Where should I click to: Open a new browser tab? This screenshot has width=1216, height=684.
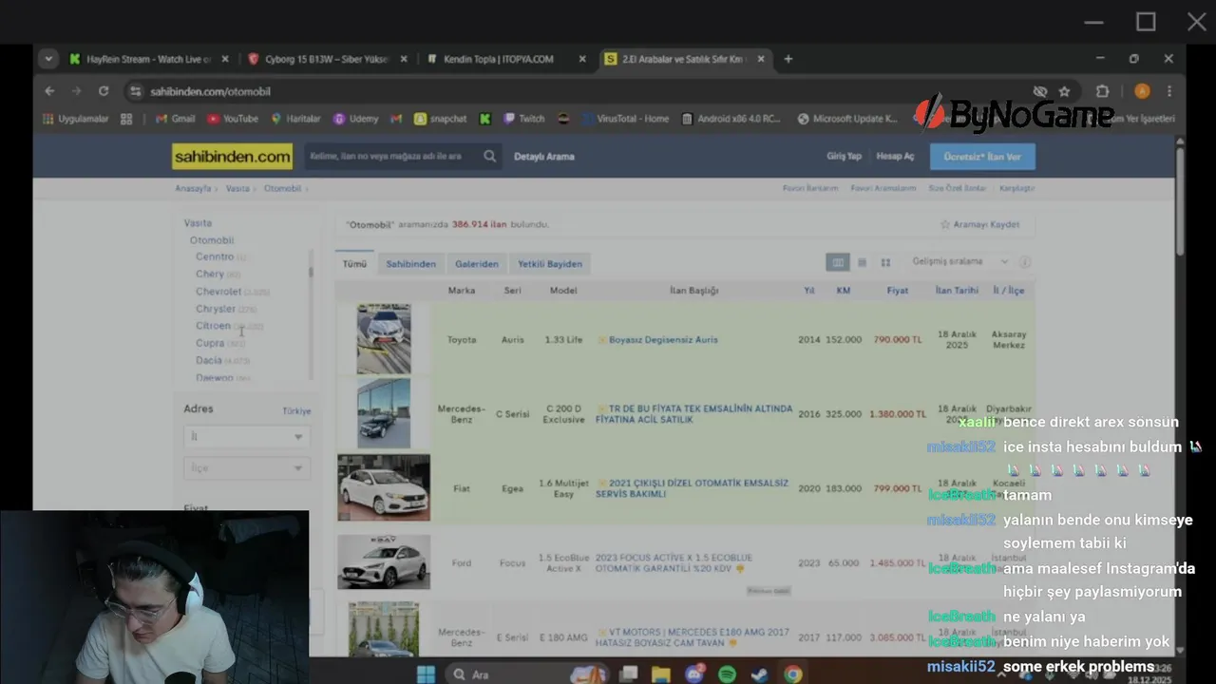pyautogui.click(x=788, y=59)
